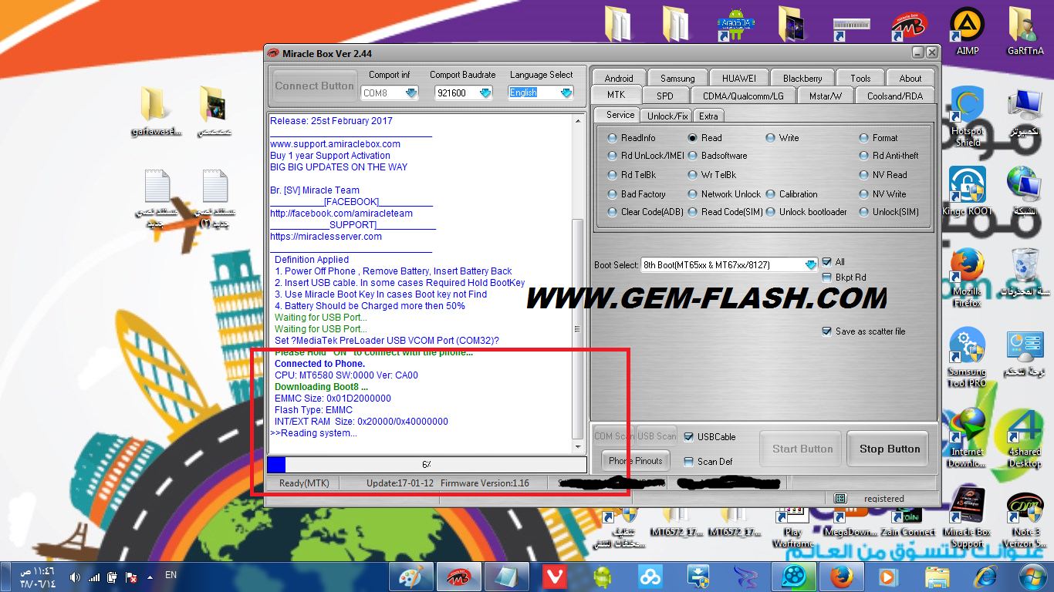Click the green Android icon in taskbar
The height and width of the screenshot is (592, 1054).
point(601,576)
